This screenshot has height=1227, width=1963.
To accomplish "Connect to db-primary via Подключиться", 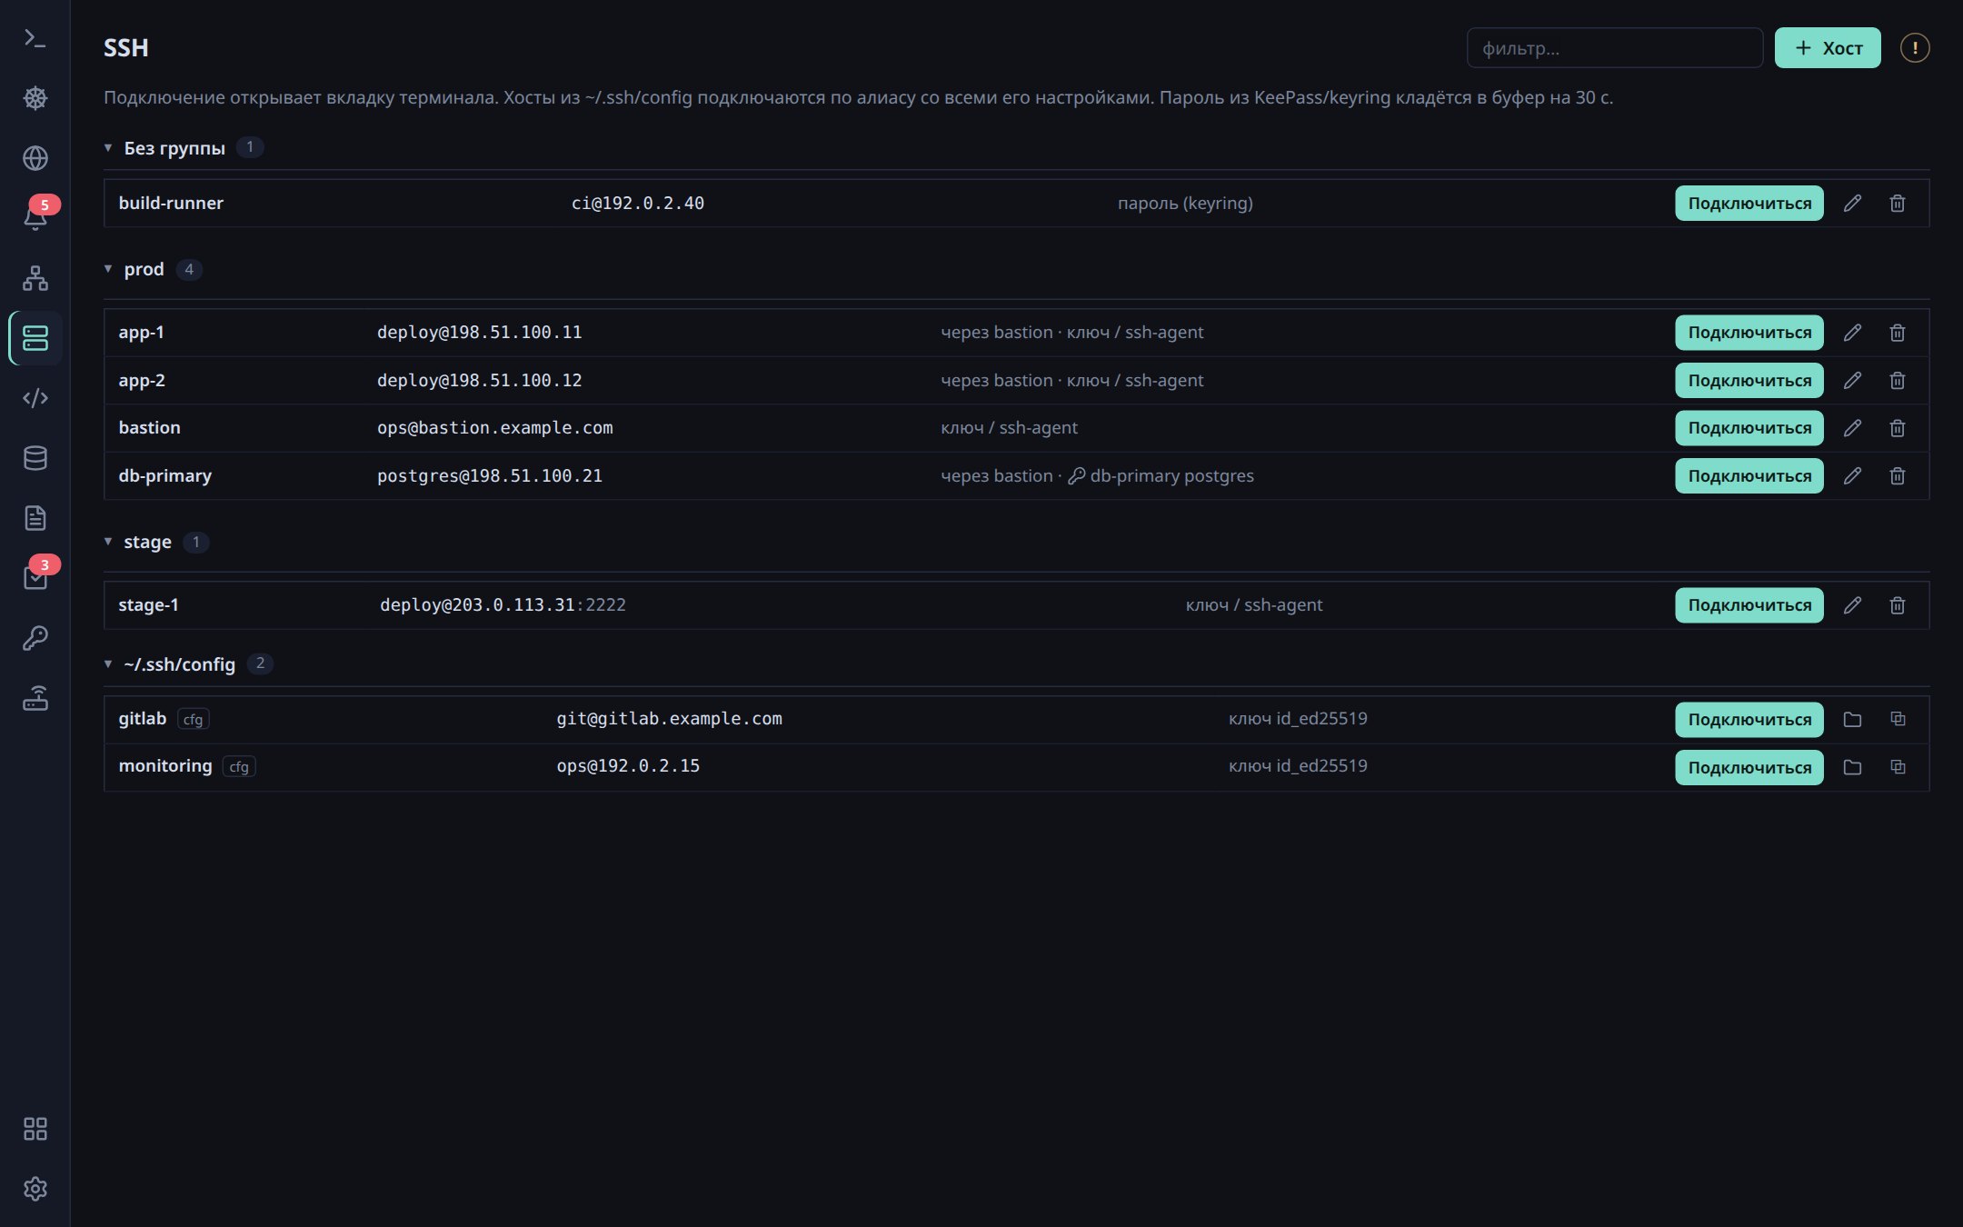I will pyautogui.click(x=1749, y=476).
